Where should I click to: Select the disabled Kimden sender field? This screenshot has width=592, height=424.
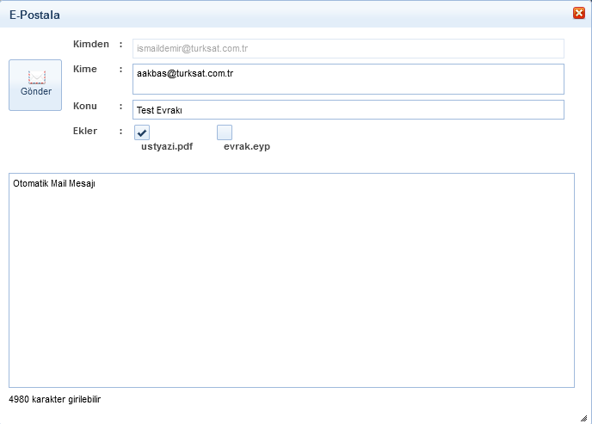click(x=348, y=49)
